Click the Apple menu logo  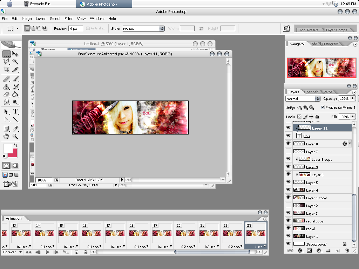[x=9, y=4]
